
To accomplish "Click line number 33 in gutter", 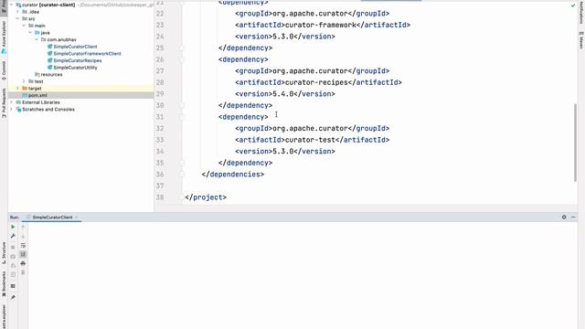I will pos(160,140).
